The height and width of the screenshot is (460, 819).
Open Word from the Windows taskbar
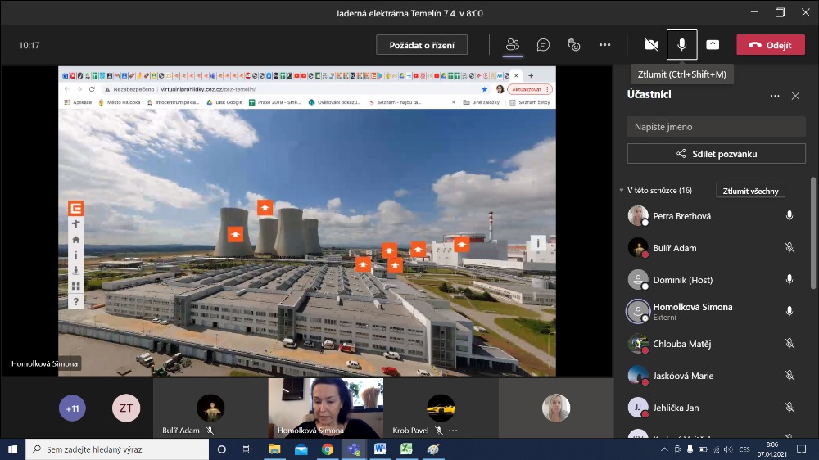point(380,449)
